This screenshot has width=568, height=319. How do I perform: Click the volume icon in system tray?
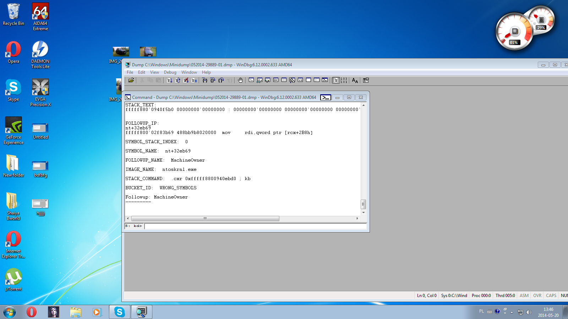tap(529, 312)
